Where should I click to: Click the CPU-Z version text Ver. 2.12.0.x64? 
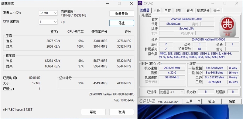(168, 102)
